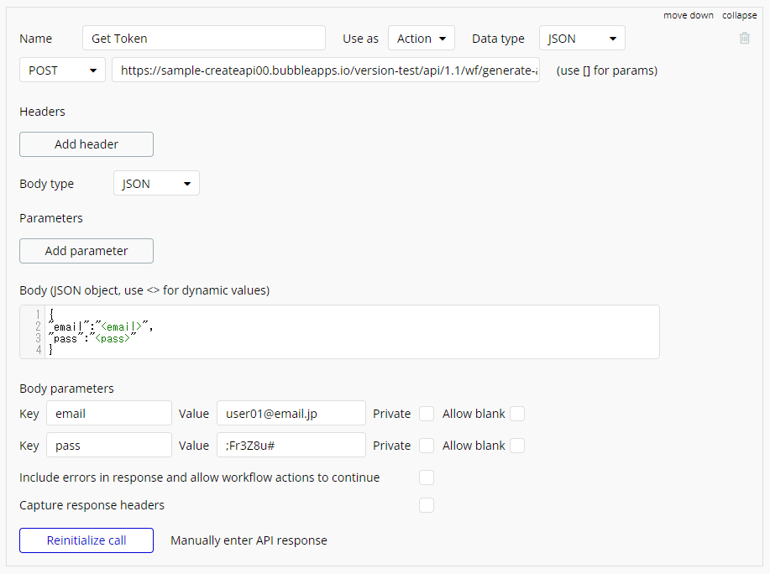Click the Add header button
Screen dimensions: 770x574
86,144
